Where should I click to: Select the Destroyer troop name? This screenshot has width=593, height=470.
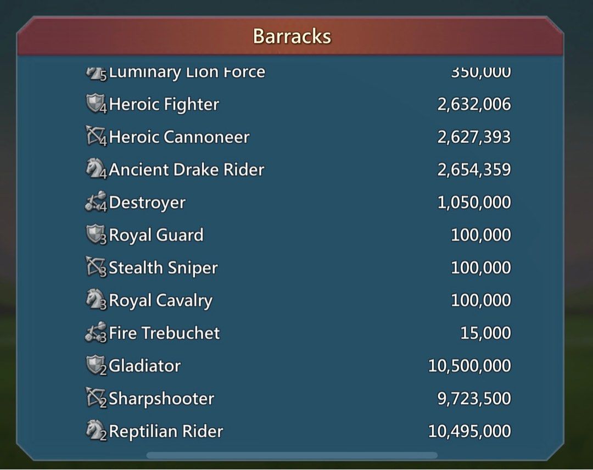147,203
